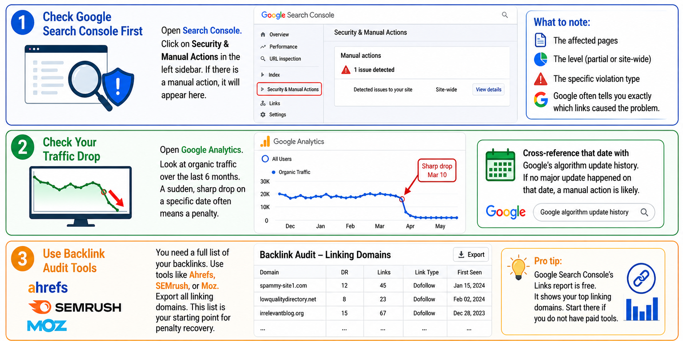Click the blue chain link circle icon

click(x=641, y=278)
